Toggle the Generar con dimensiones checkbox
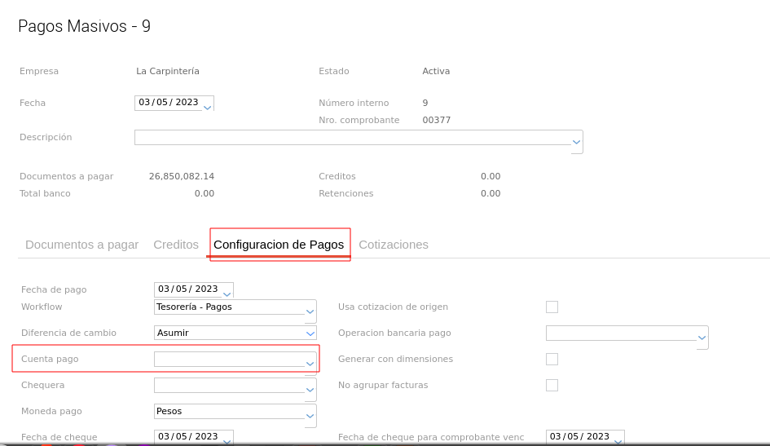The image size is (770, 446). click(552, 359)
